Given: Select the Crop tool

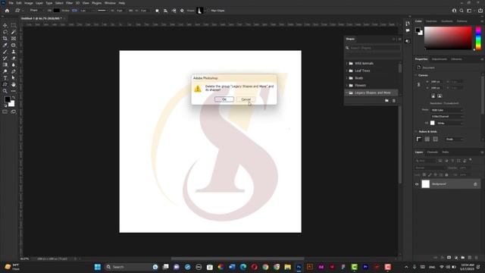Looking at the screenshot, I should coord(5,39).
